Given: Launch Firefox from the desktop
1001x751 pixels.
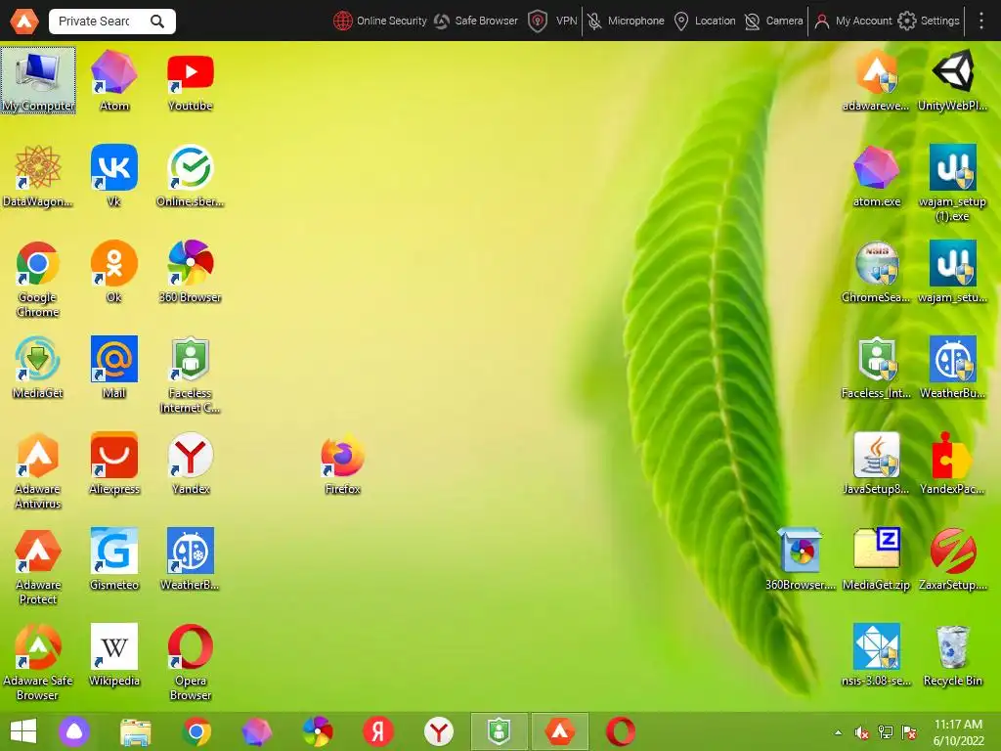Looking at the screenshot, I should [x=343, y=463].
